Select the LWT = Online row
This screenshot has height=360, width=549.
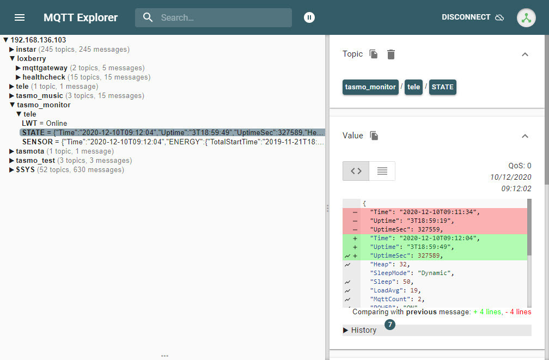click(x=45, y=123)
